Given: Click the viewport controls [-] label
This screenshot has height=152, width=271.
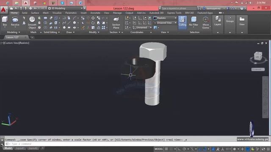Looking at the screenshot, I should [x=2, y=43].
